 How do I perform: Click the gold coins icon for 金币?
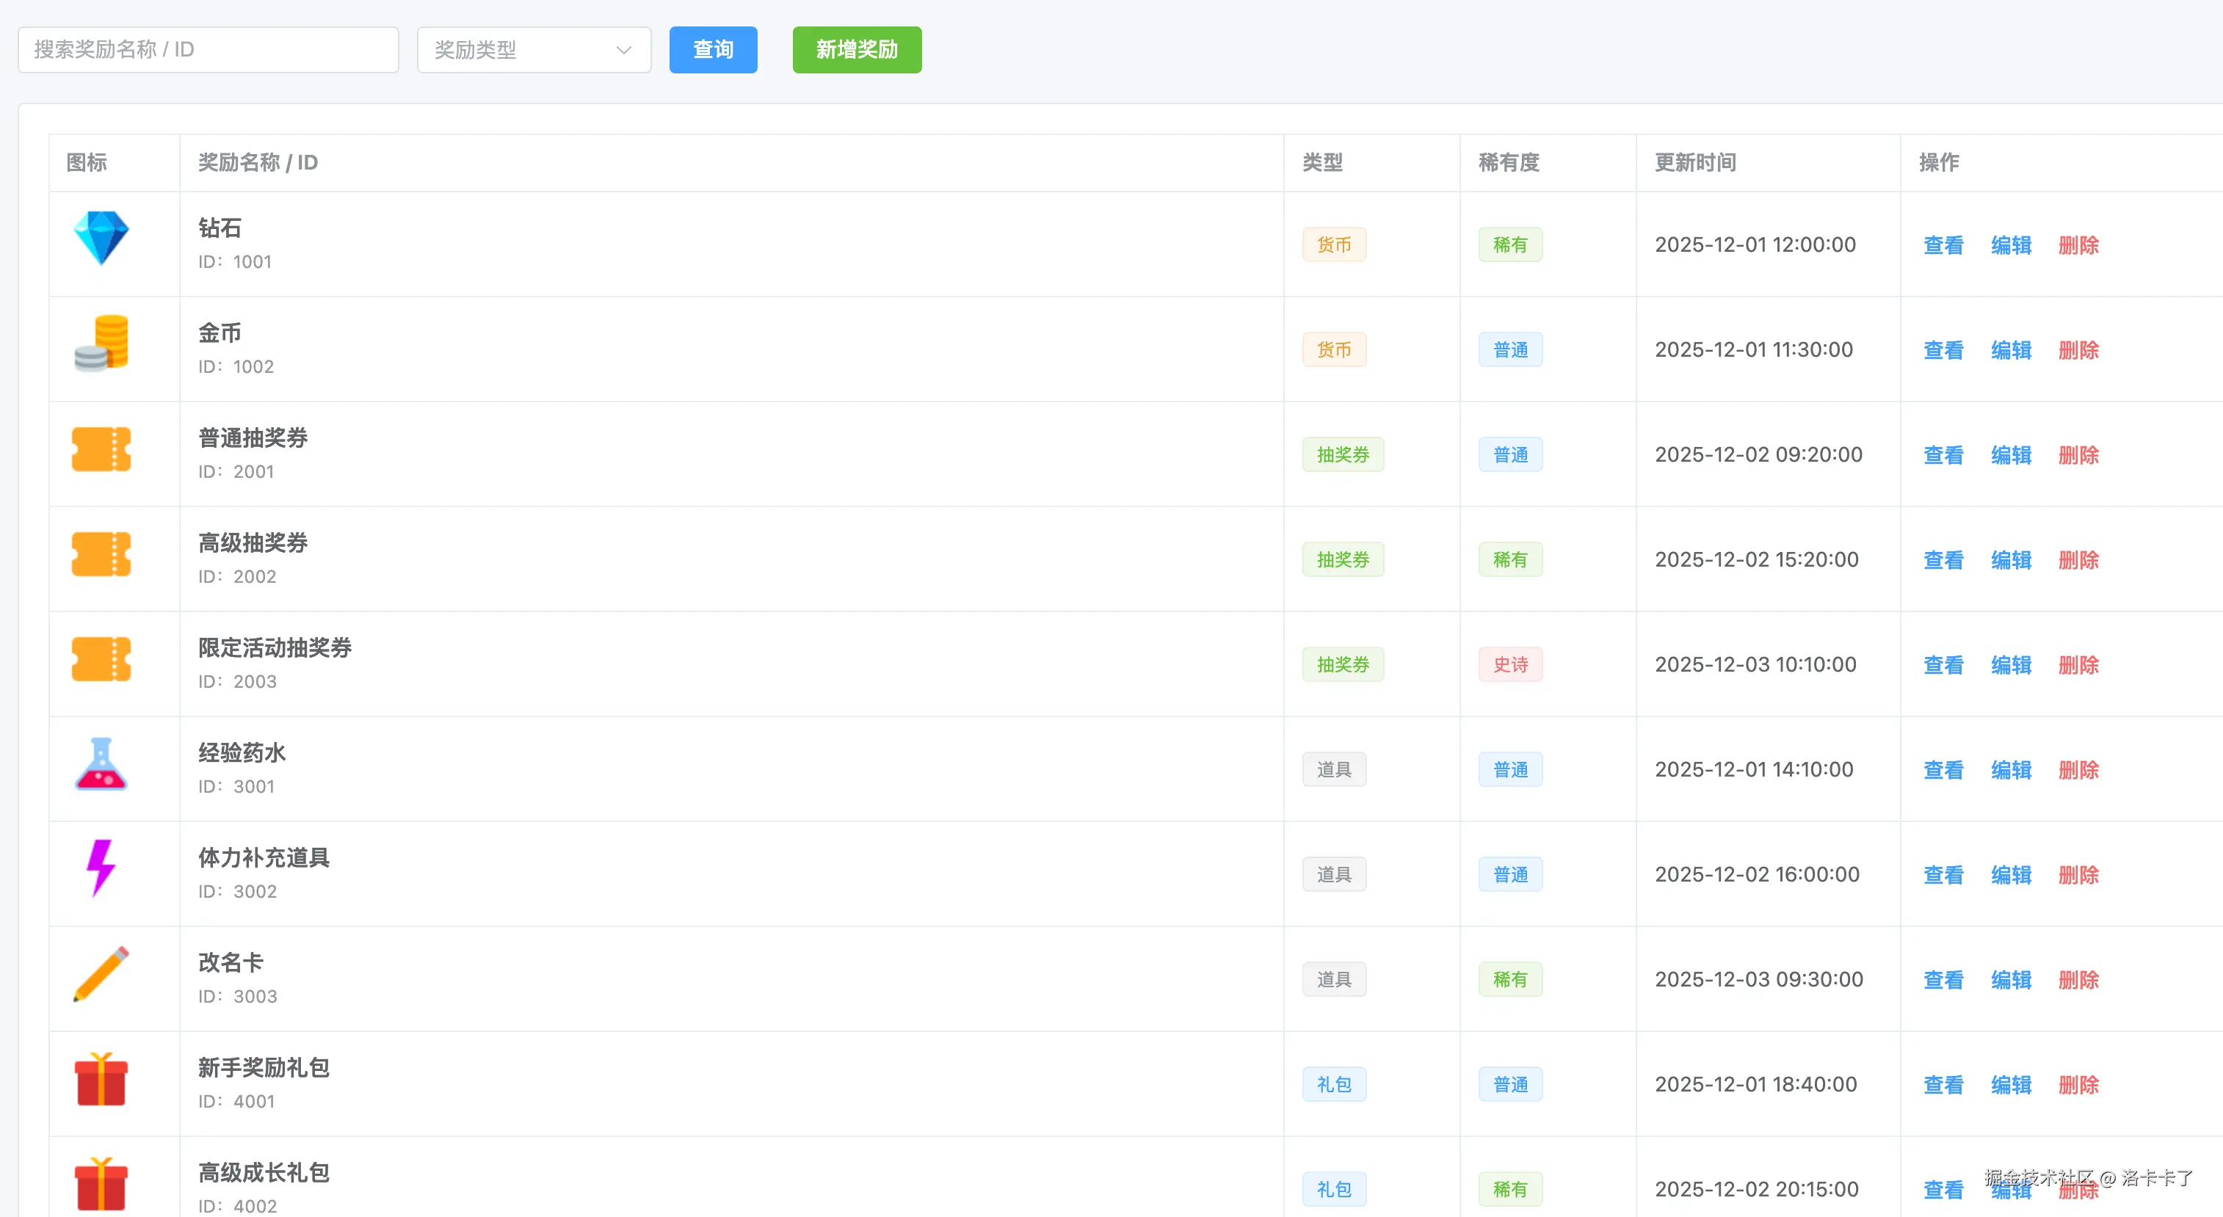101,344
